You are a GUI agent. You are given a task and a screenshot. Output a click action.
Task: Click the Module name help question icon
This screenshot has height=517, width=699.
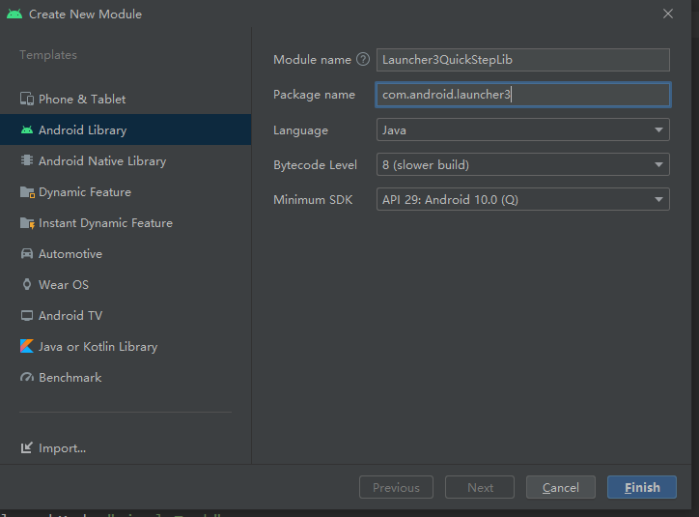click(x=363, y=59)
